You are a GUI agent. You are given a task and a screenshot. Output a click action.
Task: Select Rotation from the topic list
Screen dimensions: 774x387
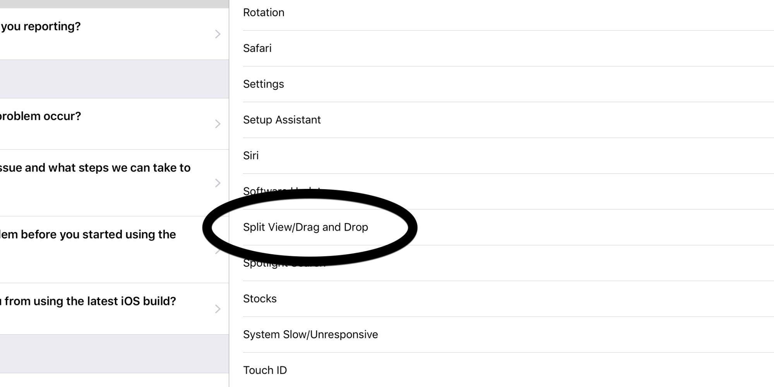[x=264, y=13]
